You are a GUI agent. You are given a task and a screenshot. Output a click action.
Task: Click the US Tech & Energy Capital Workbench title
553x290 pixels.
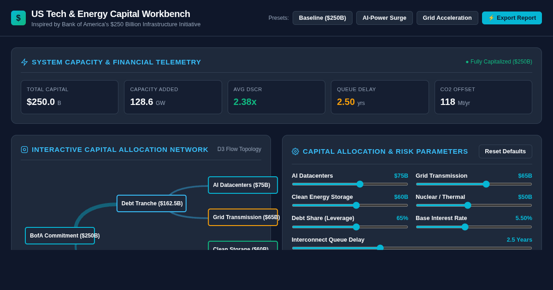111,14
